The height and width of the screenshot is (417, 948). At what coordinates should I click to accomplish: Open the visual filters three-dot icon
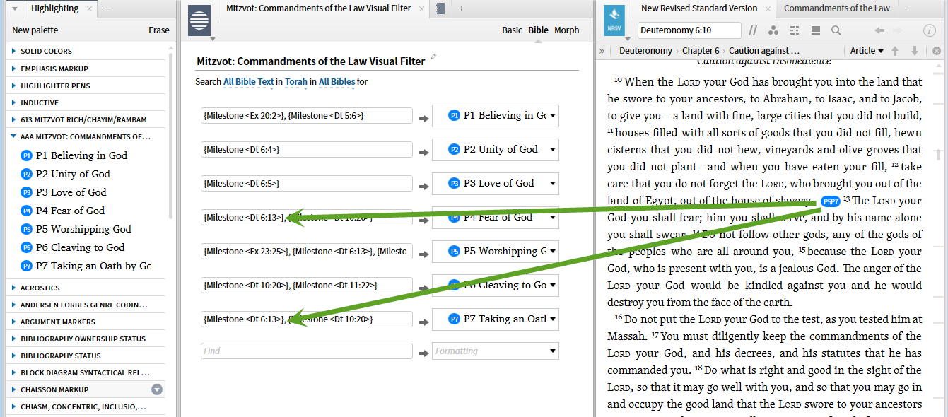773,30
